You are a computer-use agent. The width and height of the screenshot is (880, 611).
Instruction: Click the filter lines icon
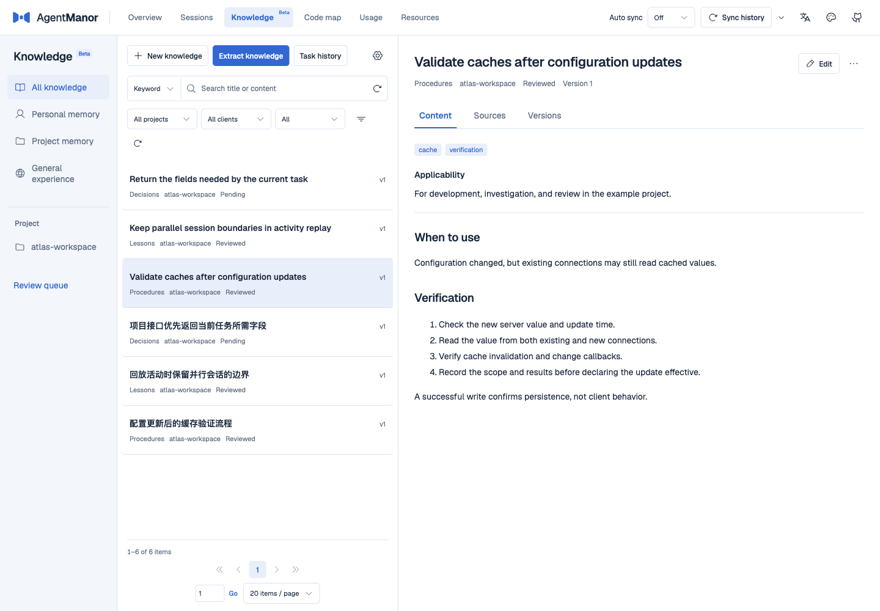pyautogui.click(x=361, y=119)
